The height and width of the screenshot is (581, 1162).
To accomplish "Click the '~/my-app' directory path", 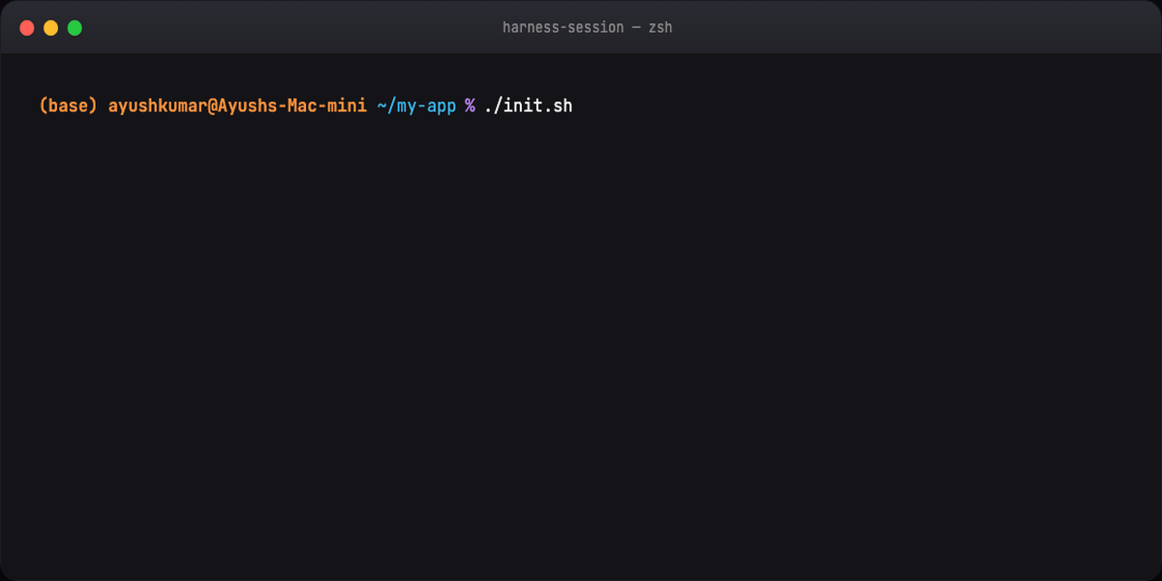I will (x=416, y=106).
